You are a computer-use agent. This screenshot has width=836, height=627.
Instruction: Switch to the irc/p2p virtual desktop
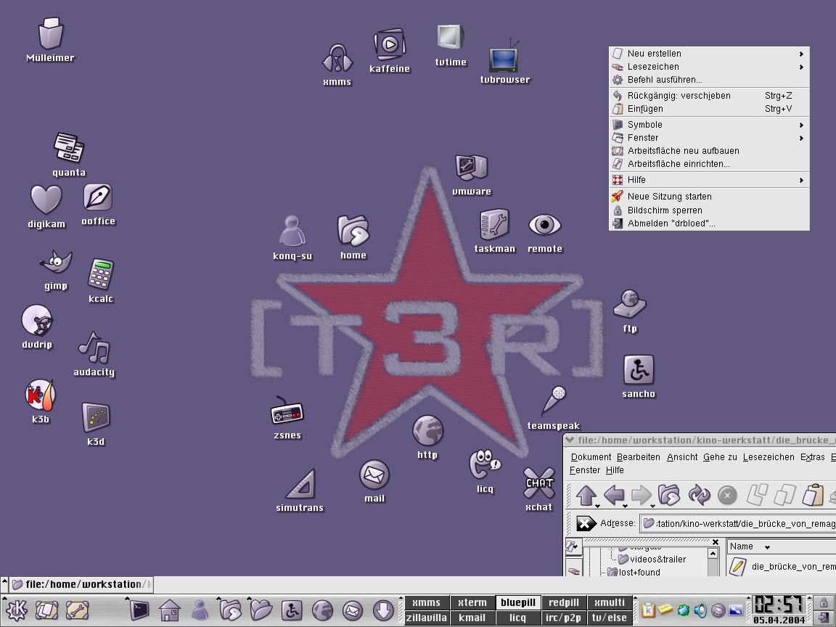[x=564, y=618]
